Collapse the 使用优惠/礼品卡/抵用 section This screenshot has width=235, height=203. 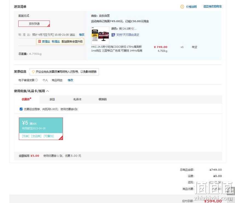coord(47,91)
